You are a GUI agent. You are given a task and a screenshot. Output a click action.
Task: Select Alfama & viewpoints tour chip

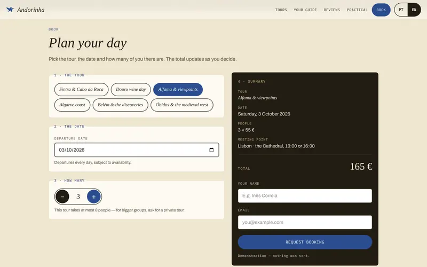tap(178, 89)
